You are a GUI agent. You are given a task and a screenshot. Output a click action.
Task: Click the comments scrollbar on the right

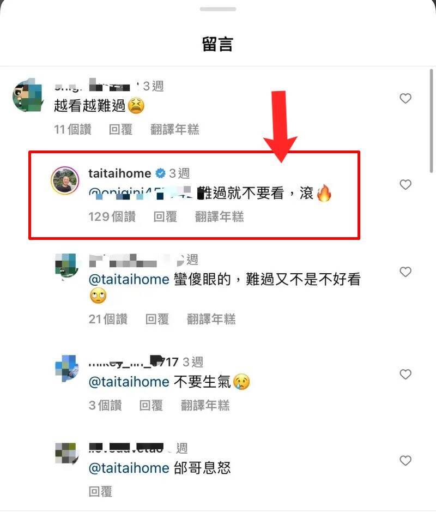pos(432,121)
